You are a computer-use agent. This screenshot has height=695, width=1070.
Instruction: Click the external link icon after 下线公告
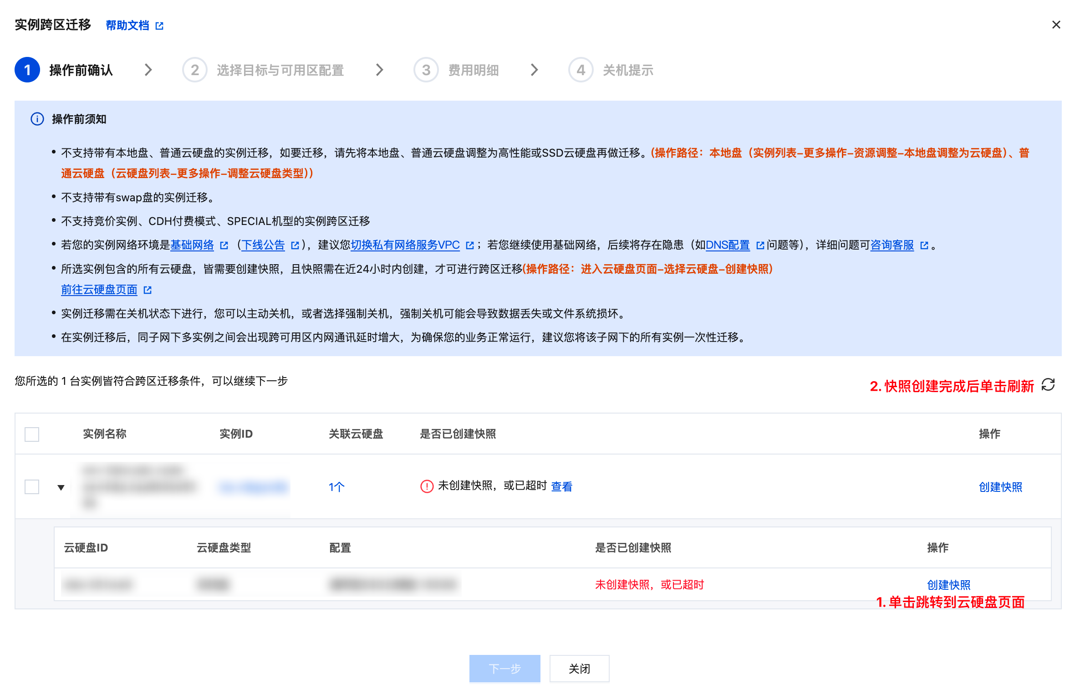[295, 245]
